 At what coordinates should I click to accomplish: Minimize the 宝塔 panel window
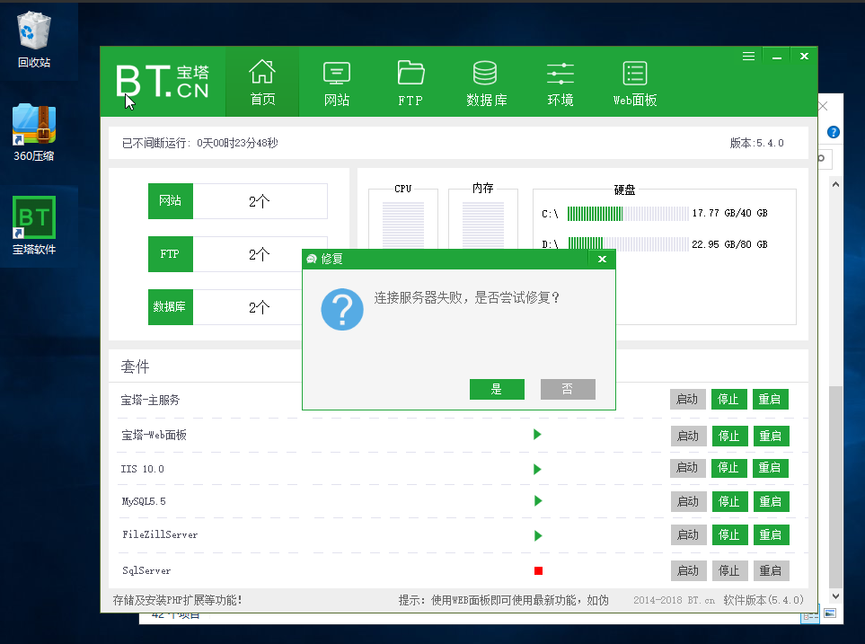777,57
